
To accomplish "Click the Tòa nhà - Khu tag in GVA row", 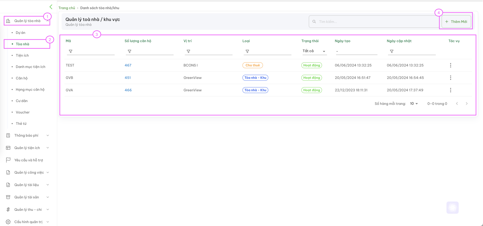I will pyautogui.click(x=255, y=90).
